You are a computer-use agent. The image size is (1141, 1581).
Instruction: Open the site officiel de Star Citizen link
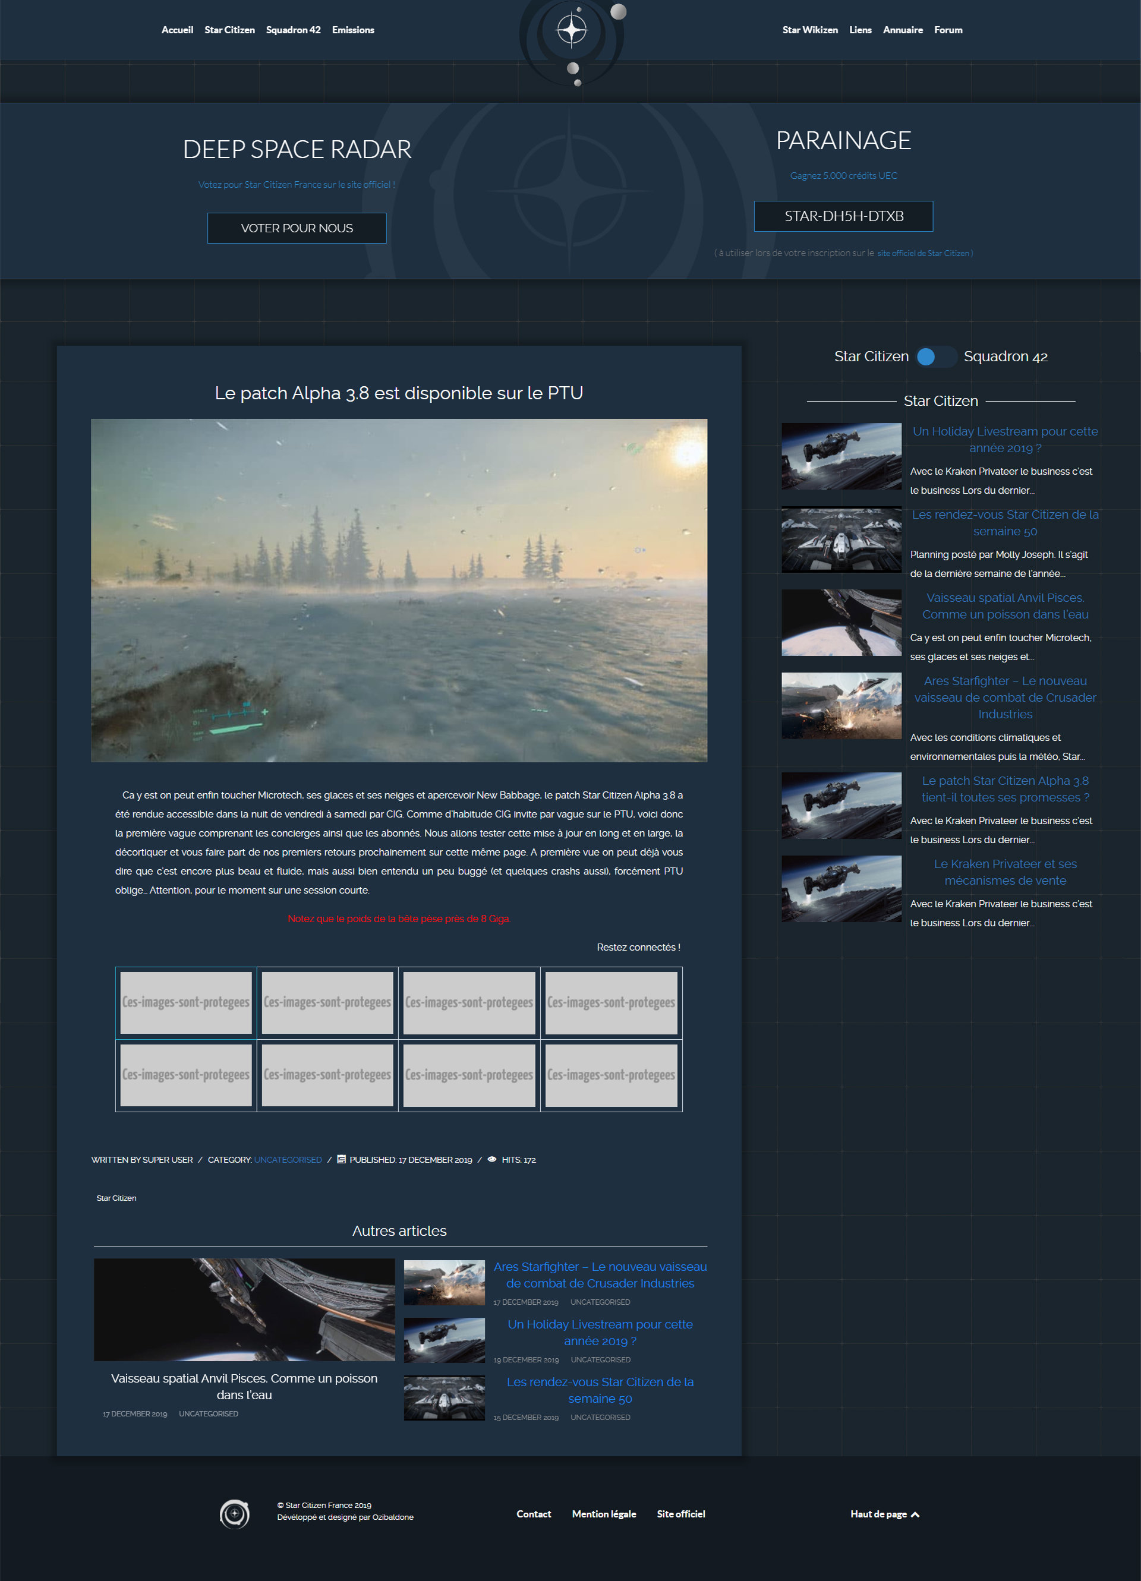[x=923, y=253]
